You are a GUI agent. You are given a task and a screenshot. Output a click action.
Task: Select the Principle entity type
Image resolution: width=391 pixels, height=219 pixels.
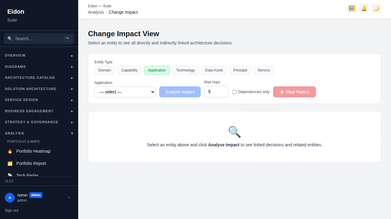coord(240,70)
